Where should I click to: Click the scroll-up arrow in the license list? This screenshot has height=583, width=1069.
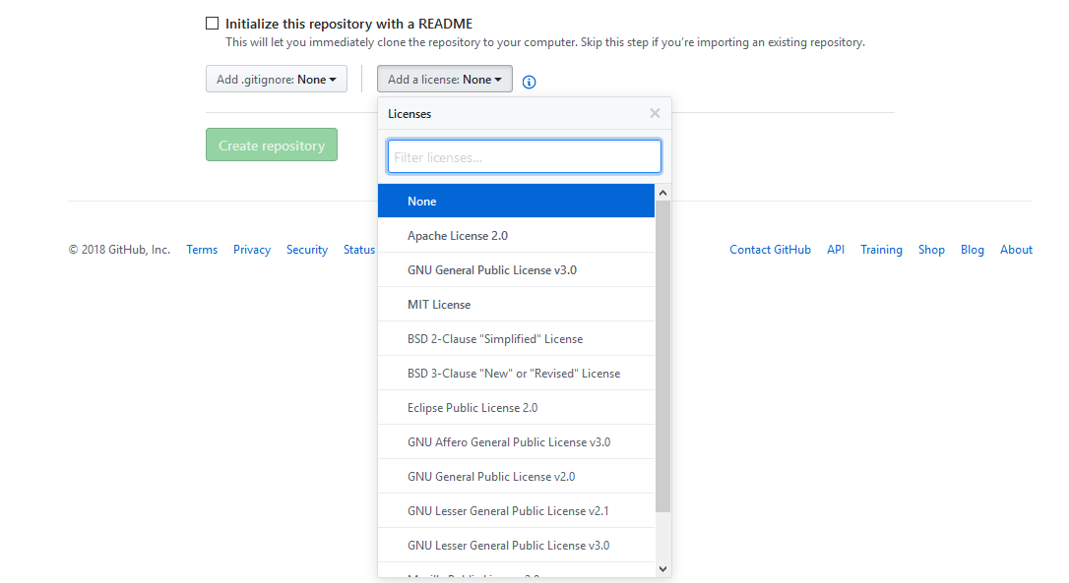661,192
